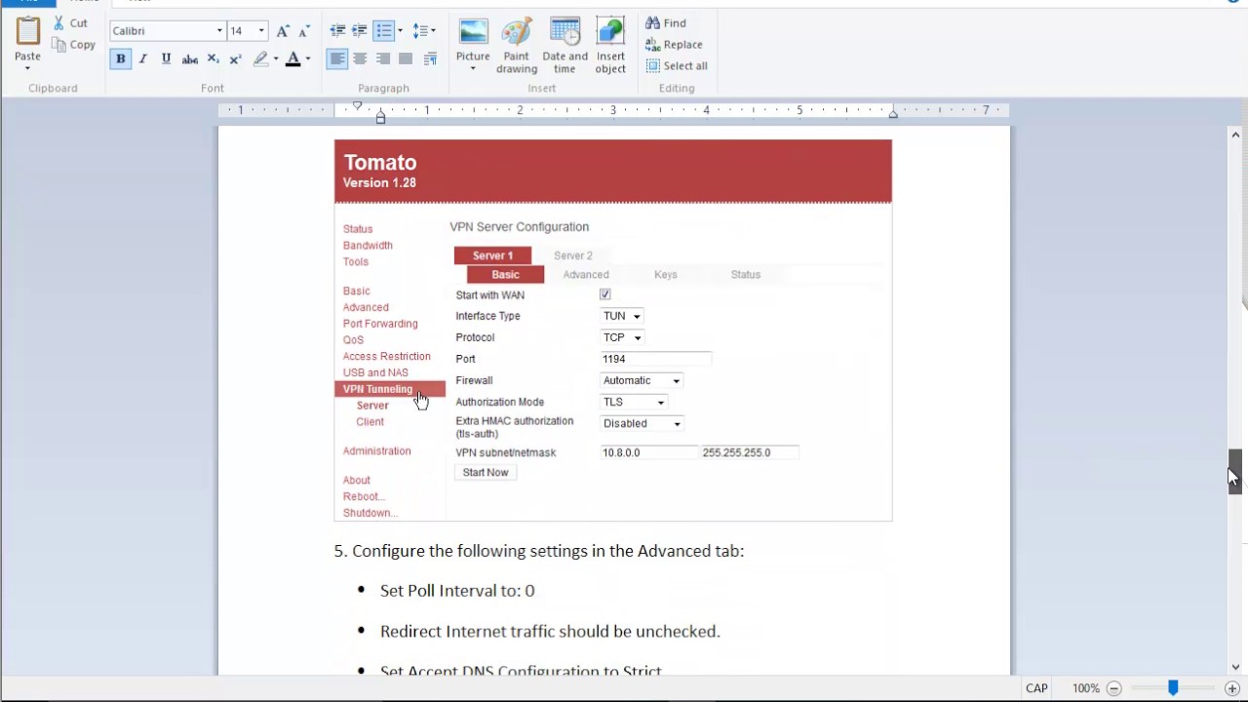Click the Authorization Mode TLS dropdown
The image size is (1248, 702).
point(634,402)
